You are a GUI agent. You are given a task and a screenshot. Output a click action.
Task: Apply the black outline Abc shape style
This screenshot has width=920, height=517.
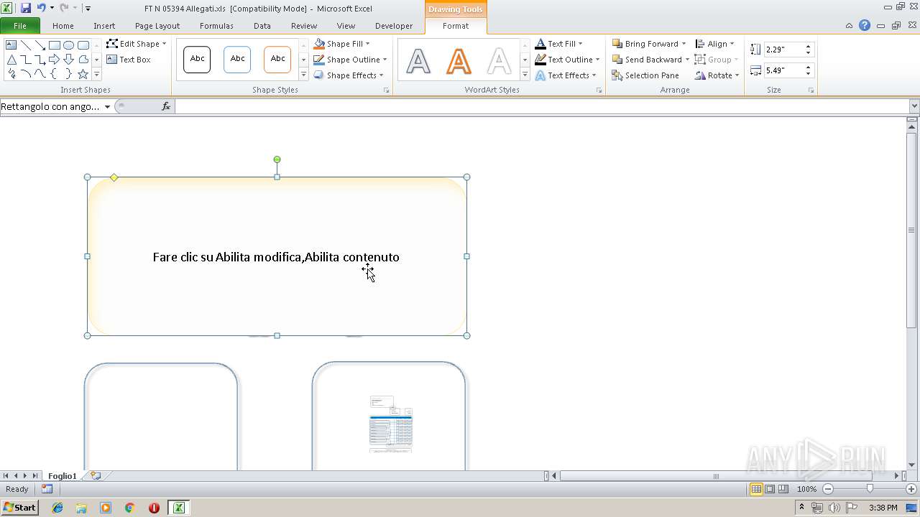(x=197, y=60)
